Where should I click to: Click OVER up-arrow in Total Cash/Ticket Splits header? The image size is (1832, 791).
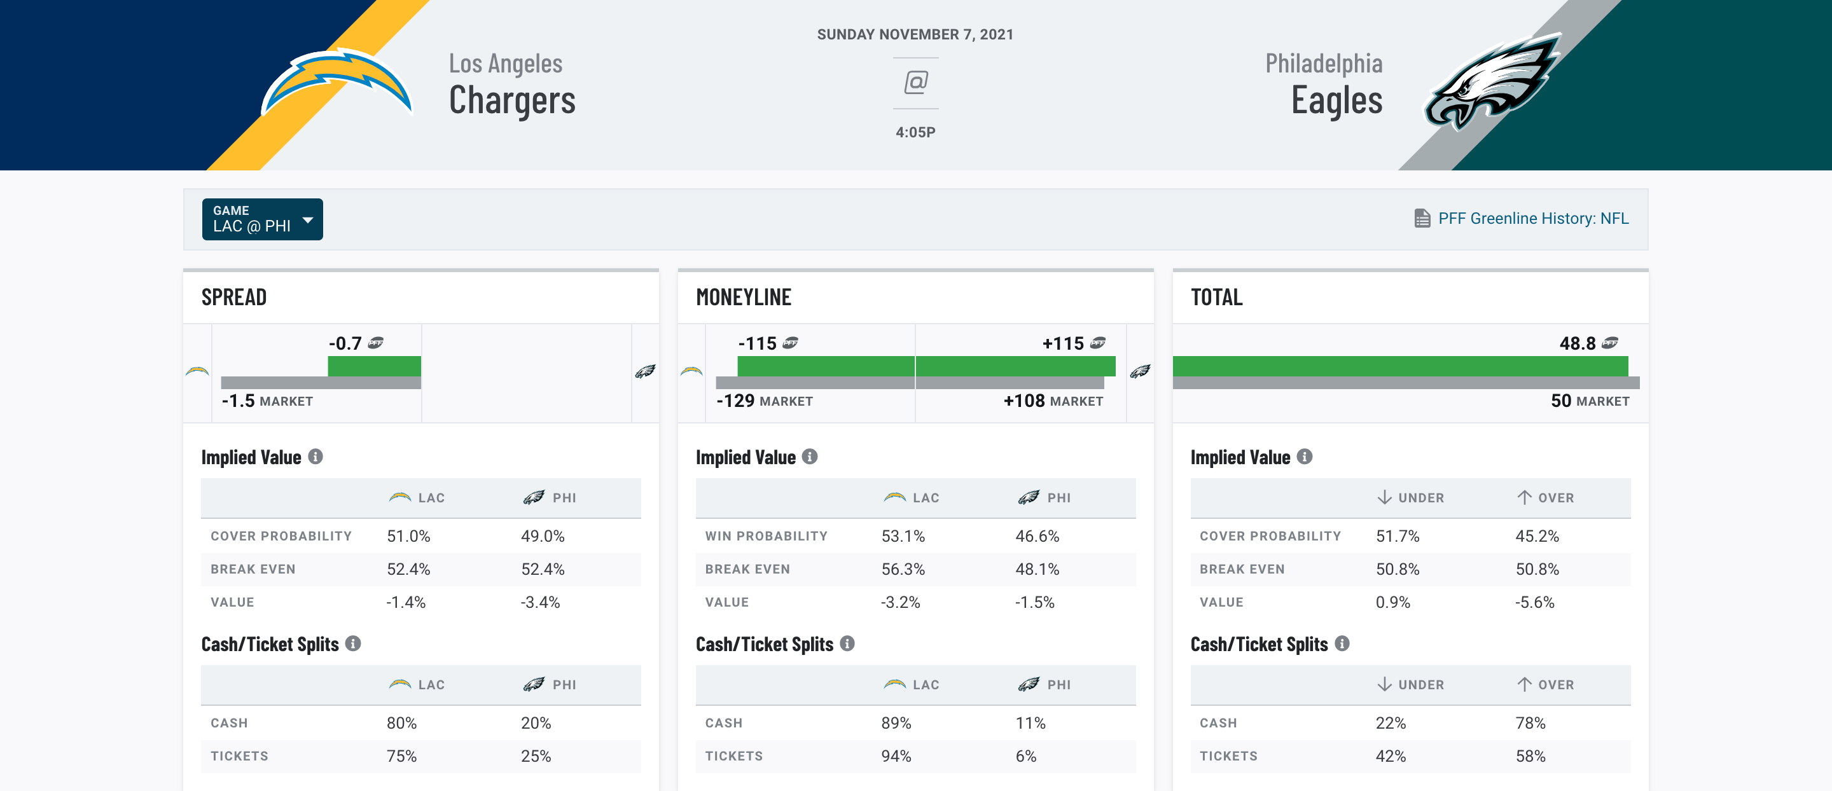(x=1524, y=684)
